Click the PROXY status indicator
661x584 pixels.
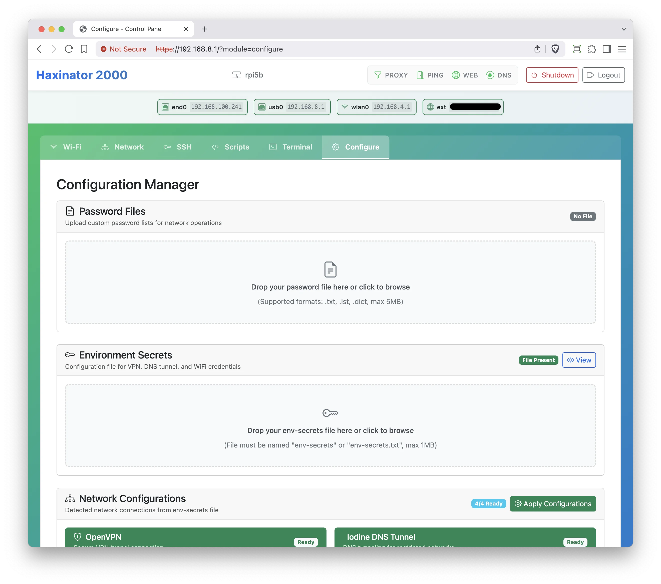point(391,75)
